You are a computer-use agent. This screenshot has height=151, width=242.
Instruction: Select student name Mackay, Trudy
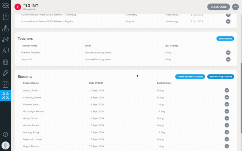pos(31,132)
